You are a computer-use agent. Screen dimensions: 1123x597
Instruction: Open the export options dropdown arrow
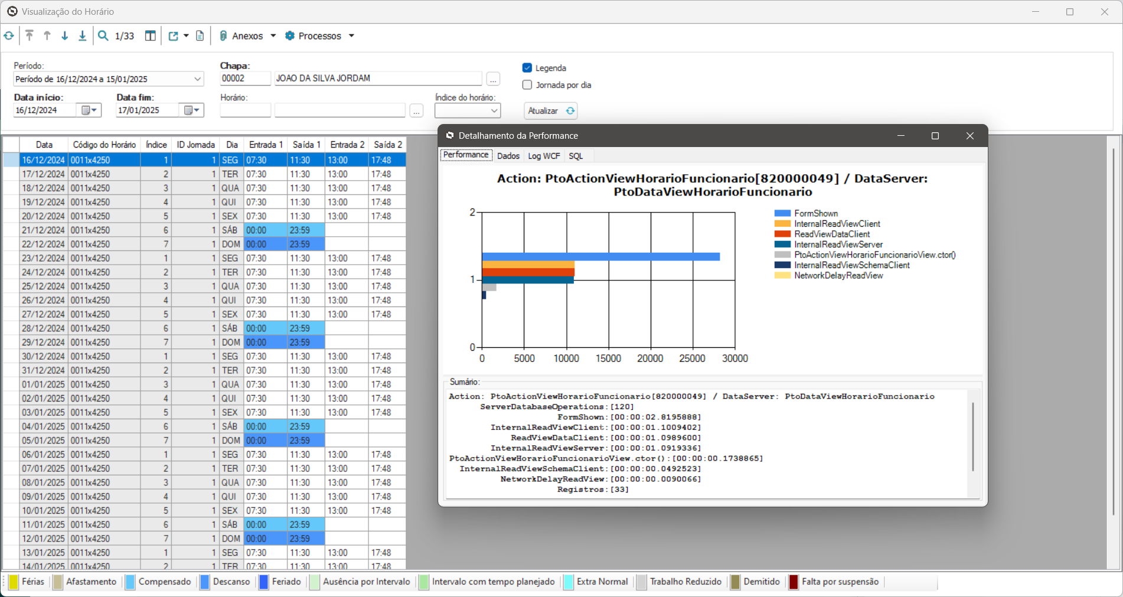[186, 36]
